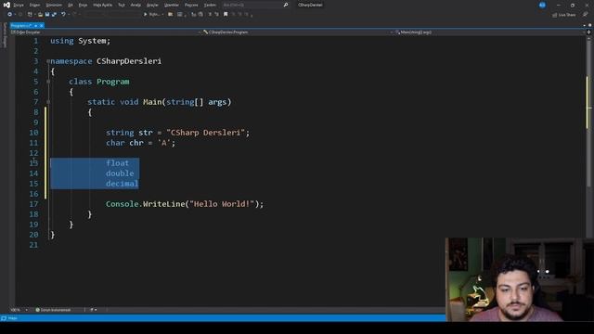The width and height of the screenshot is (594, 334).
Task: Click the folder icon right of Start
Action: tap(171, 15)
